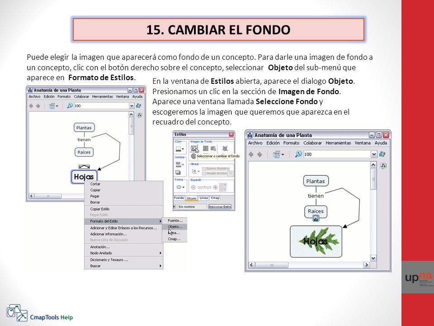The image size is (434, 326).
Task: Open the Color dropdown in Estilos
Action: pyautogui.click(x=183, y=149)
